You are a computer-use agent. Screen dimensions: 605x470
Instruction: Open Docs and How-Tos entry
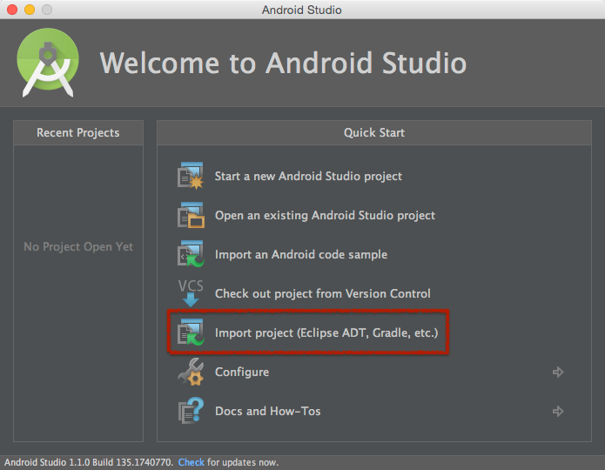[x=268, y=411]
